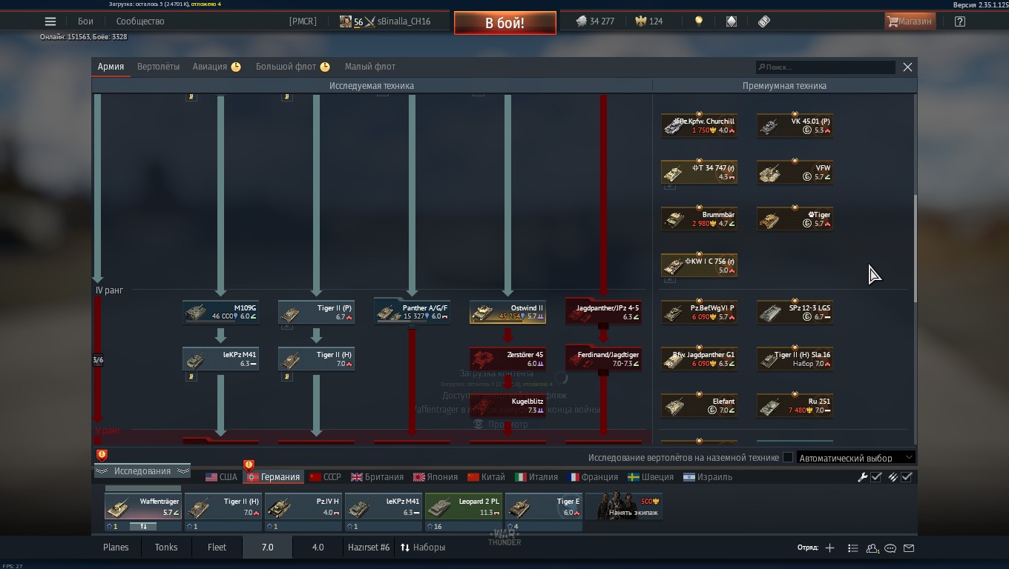Select the Zerstörer 45 card

click(507, 359)
